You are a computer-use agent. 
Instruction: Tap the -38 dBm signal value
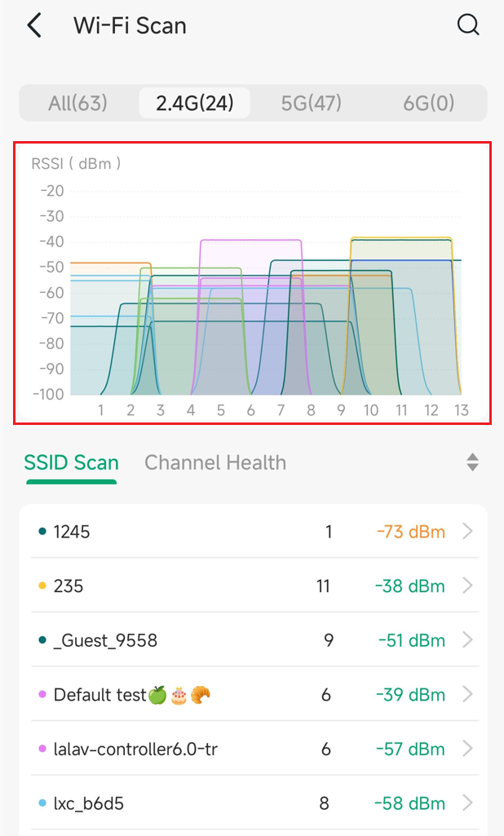[x=411, y=586]
